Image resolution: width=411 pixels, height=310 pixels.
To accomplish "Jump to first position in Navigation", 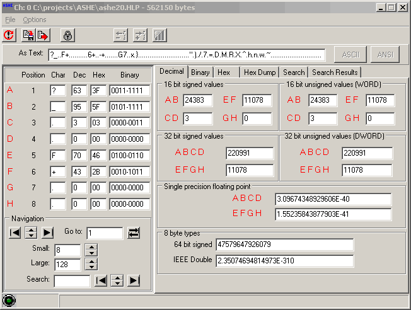I will point(14,233).
